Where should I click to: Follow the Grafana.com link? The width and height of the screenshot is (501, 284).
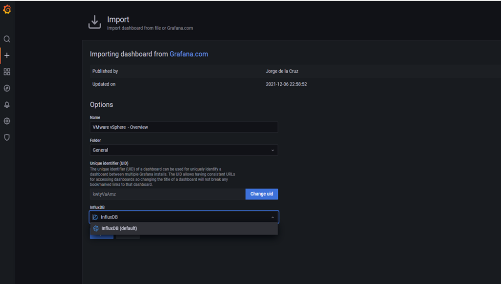[x=188, y=54]
